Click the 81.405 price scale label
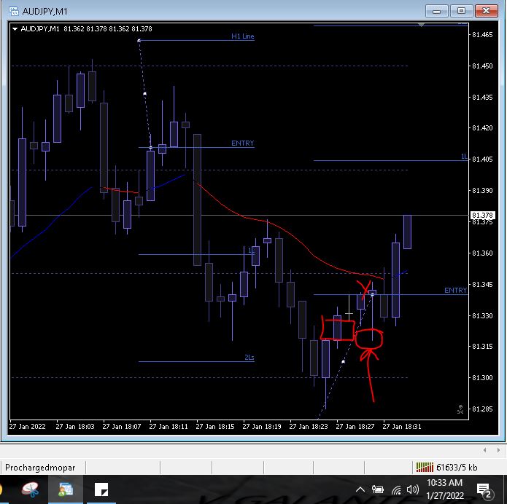Image resolution: width=507 pixels, height=504 pixels. coord(482,160)
